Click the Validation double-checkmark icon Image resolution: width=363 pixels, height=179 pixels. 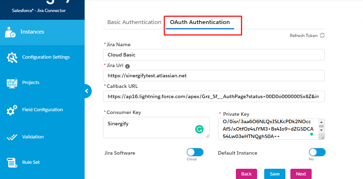(x=12, y=137)
